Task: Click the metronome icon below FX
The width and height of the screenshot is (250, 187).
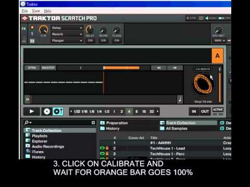Action: (24, 41)
